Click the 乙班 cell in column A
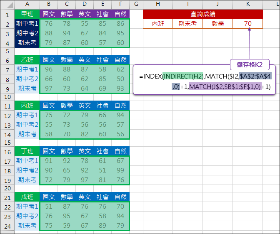280x234 pixels. tap(27, 60)
